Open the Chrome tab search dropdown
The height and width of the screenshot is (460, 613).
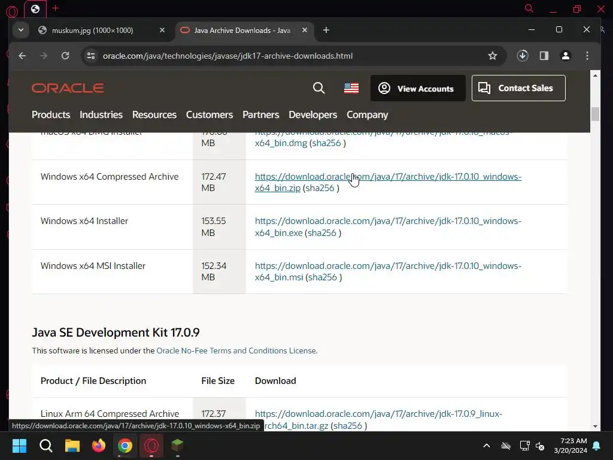[21, 30]
